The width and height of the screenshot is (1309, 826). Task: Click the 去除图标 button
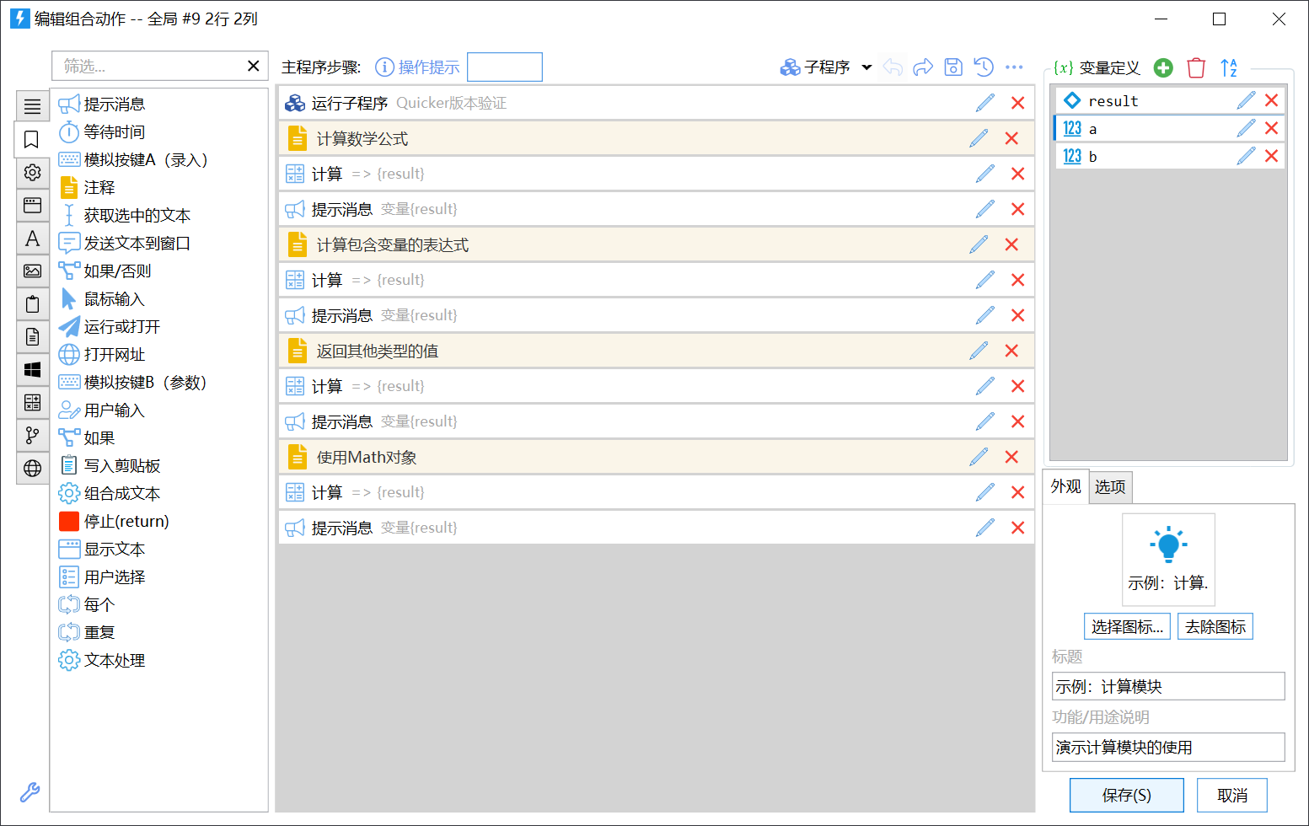pos(1215,626)
